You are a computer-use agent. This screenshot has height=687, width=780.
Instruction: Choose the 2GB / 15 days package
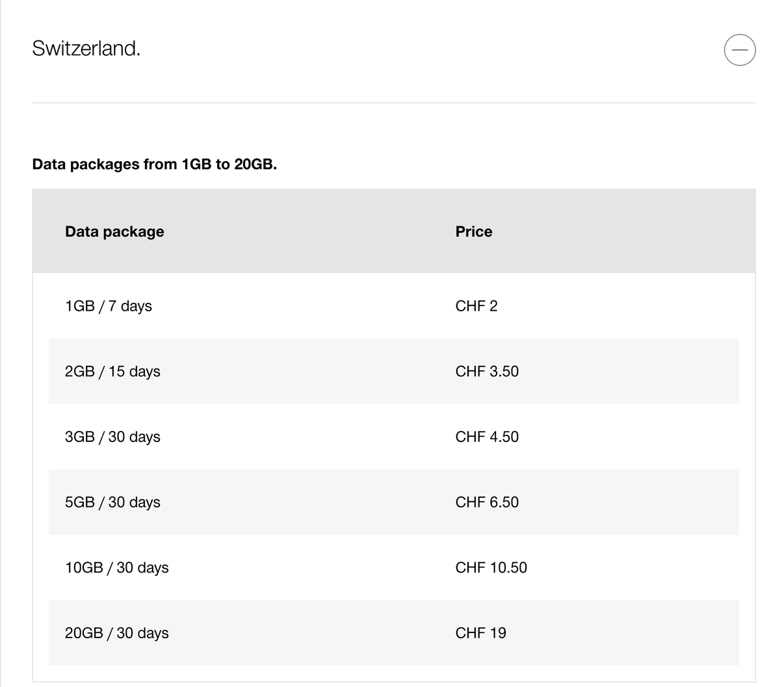[112, 371]
